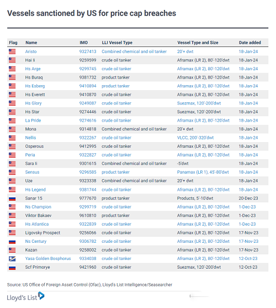Click IMO number 9327413
276x308 pixels.
pyautogui.click(x=88, y=51)
